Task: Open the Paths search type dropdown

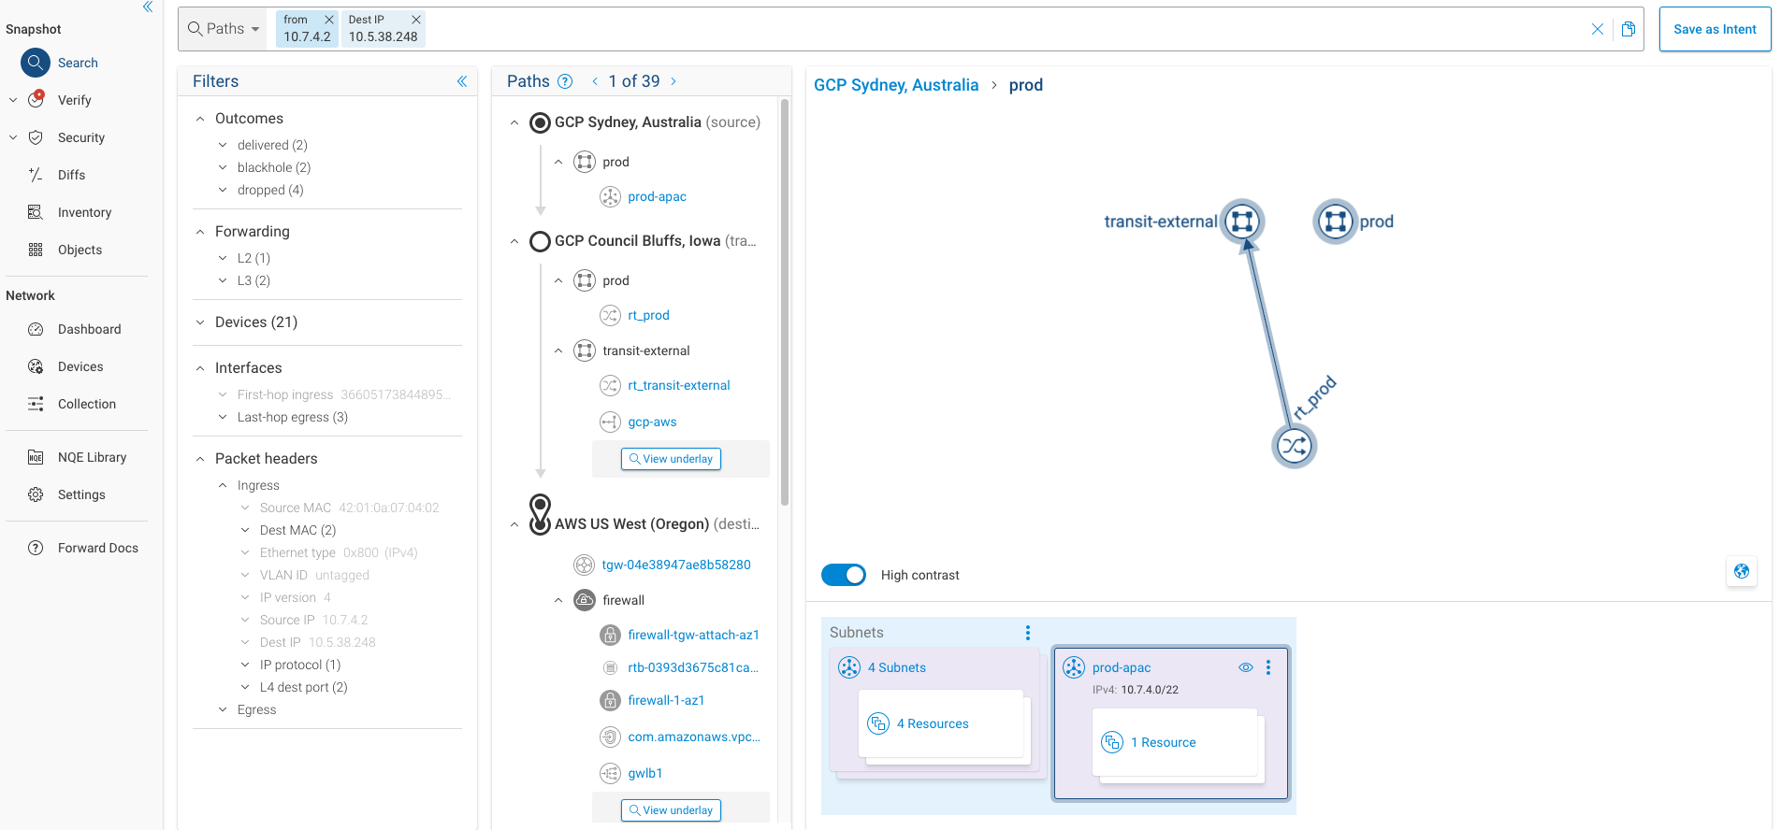Action: pyautogui.click(x=224, y=29)
